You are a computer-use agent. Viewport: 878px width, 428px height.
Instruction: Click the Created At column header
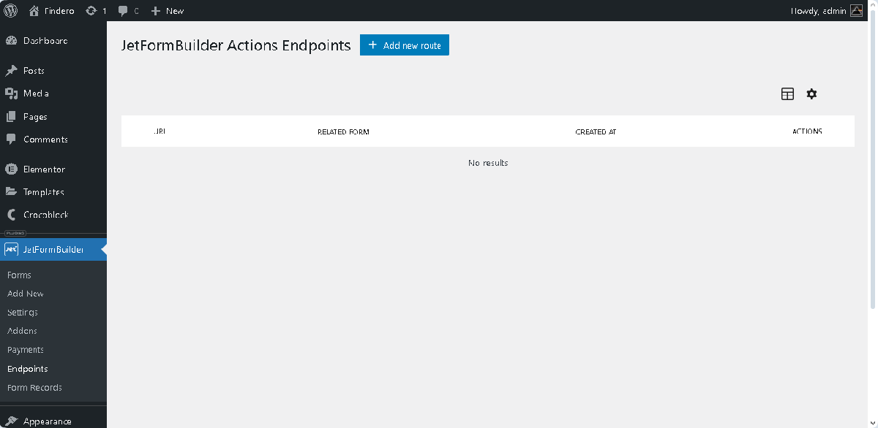pos(596,131)
